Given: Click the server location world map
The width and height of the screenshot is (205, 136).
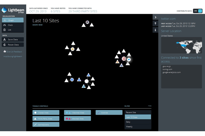Looking at the screenshot, I should [x=181, y=46].
